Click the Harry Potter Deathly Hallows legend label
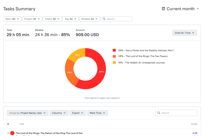Image resolution: width=206 pixels, height=136 pixels. 146,50
